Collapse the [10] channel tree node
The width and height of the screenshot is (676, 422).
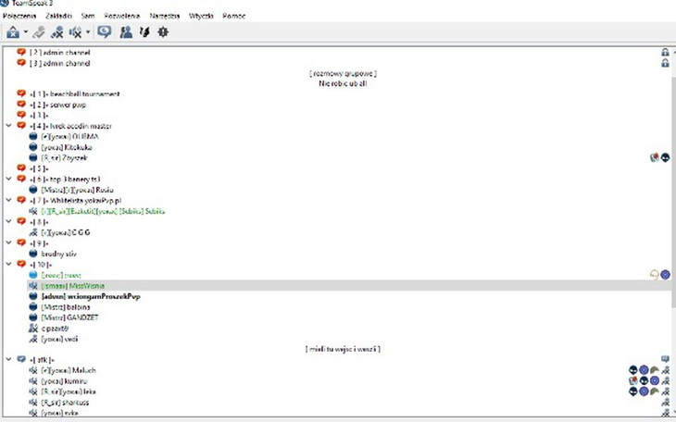tap(9, 264)
